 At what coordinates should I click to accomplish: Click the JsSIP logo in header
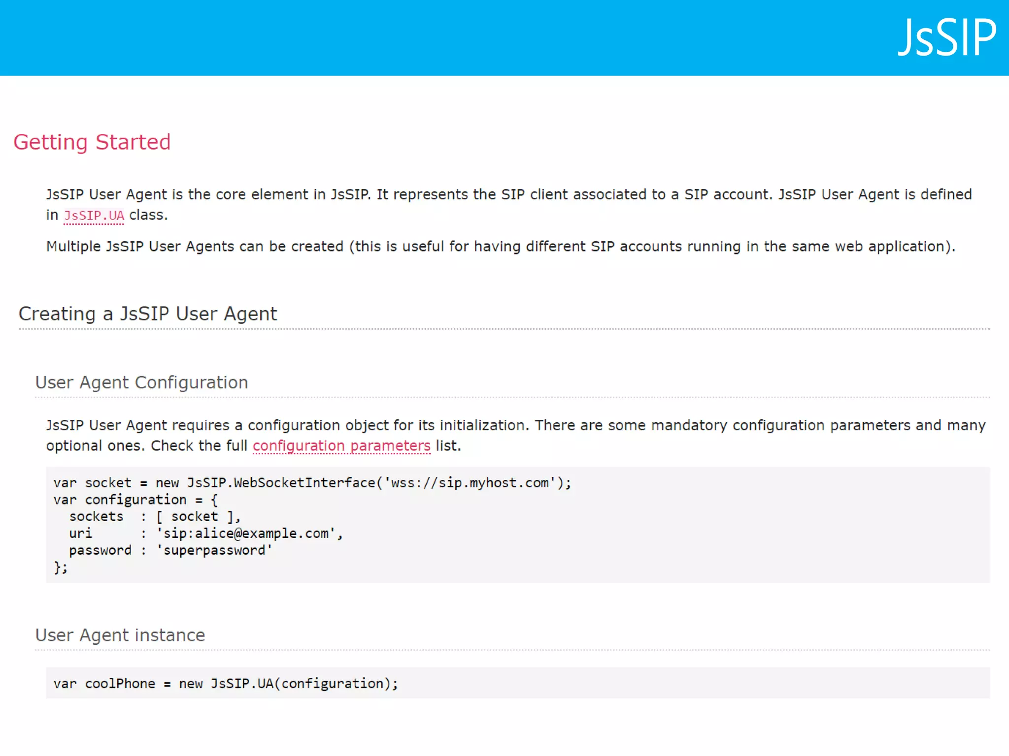[946, 37]
